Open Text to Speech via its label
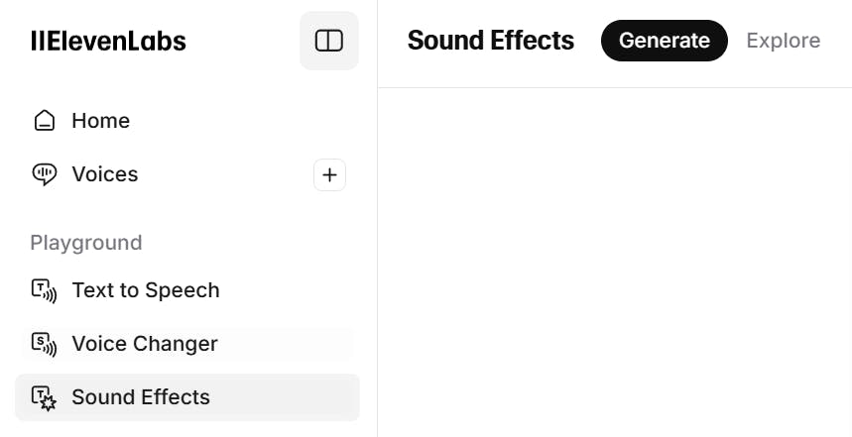 [x=145, y=290]
